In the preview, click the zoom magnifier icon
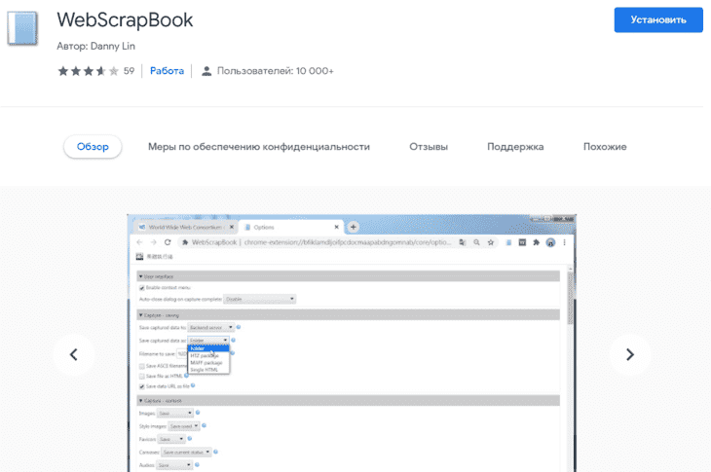This screenshot has height=472, width=711. coord(476,242)
